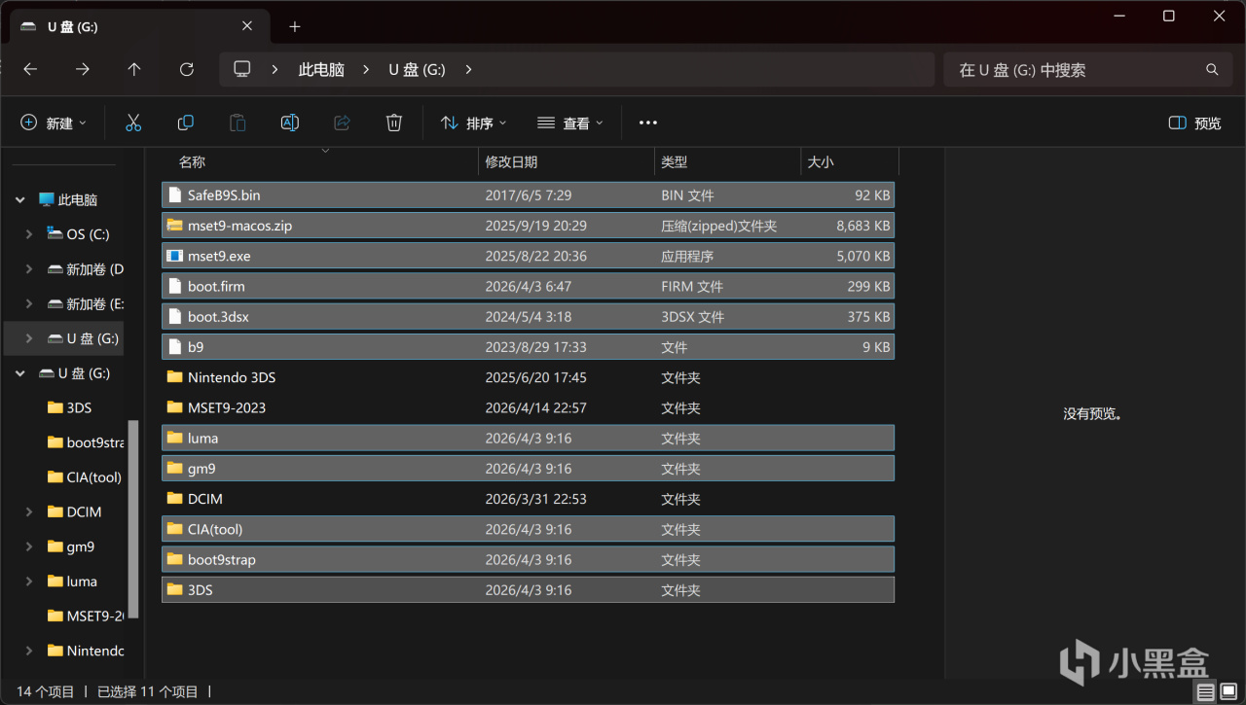Sort by the 类型 column header

pos(727,162)
